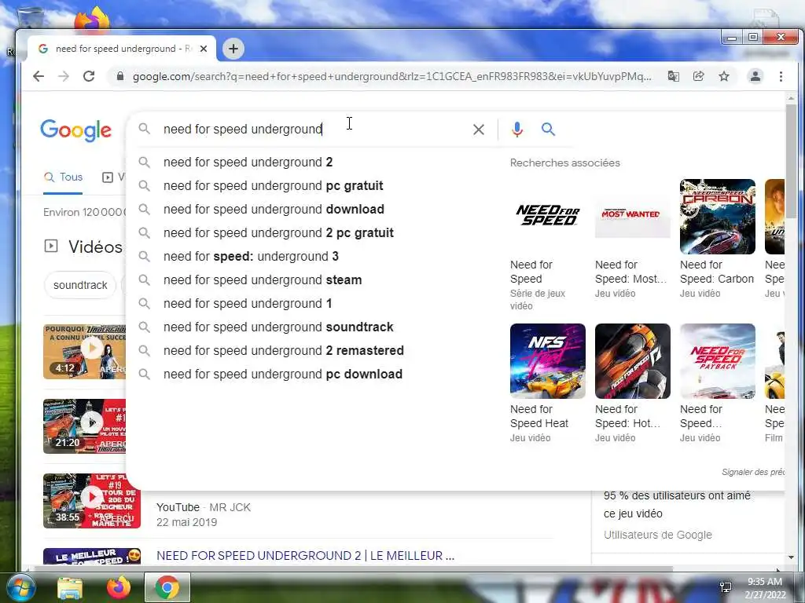Open the Chrome three-dot menu
This screenshot has height=603, width=805.
[781, 76]
